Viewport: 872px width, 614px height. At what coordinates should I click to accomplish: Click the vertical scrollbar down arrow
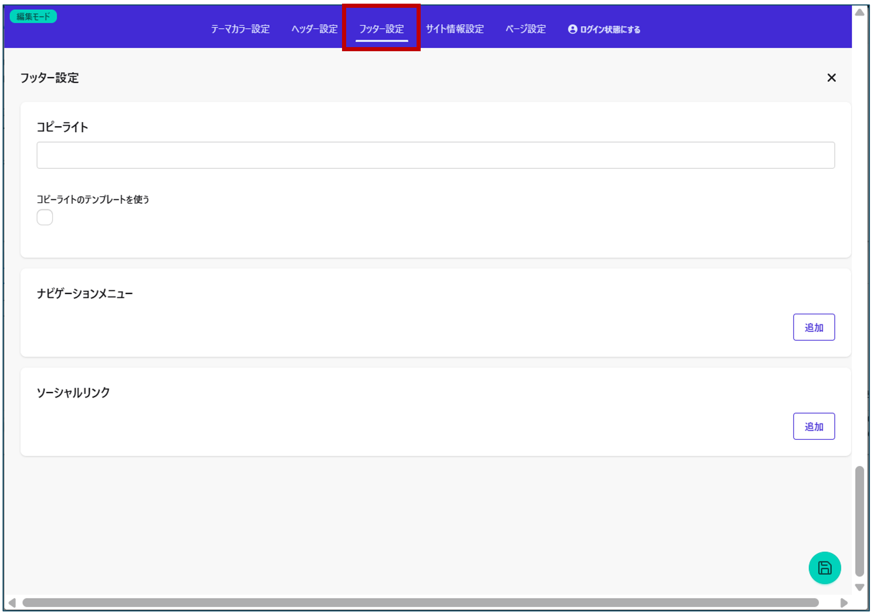[859, 587]
